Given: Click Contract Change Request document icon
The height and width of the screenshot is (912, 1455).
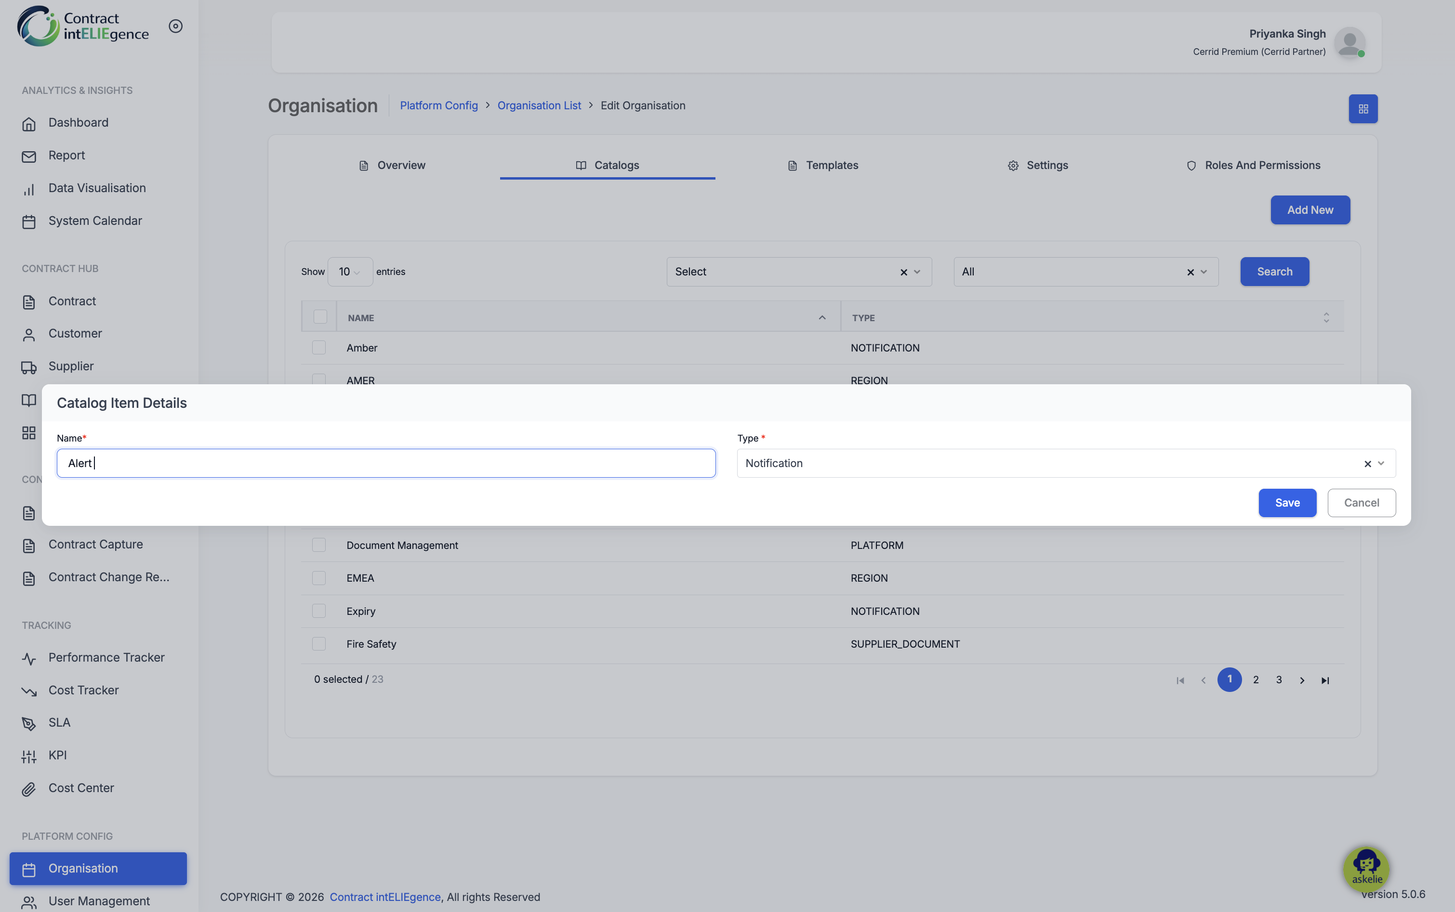Looking at the screenshot, I should 29,578.
